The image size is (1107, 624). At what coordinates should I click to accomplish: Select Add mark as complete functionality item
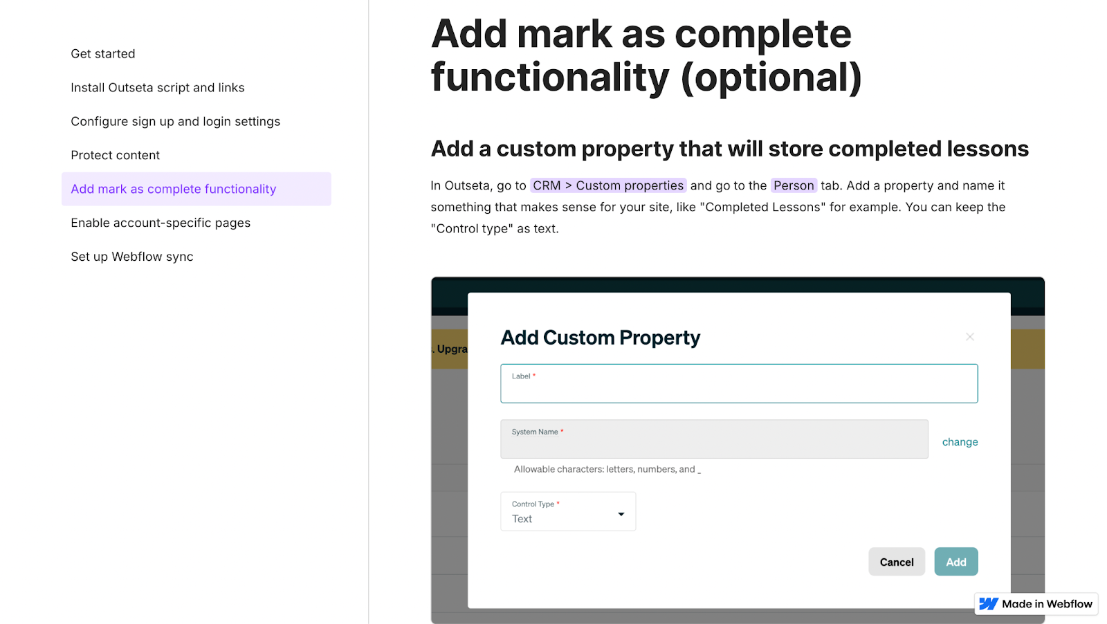196,189
